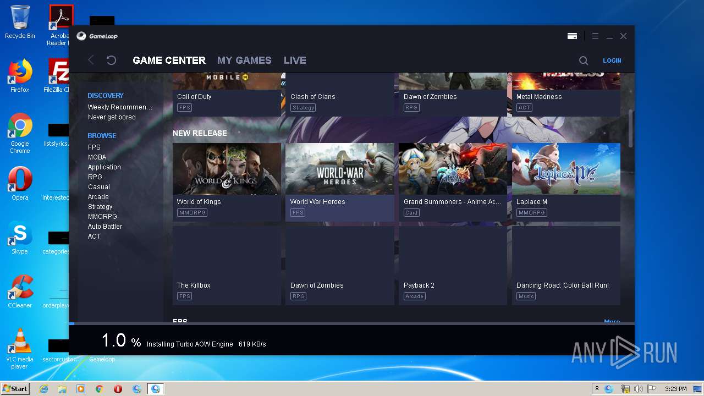Image resolution: width=704 pixels, height=396 pixels.
Task: Browse ACT category in sidebar
Action: click(x=94, y=237)
